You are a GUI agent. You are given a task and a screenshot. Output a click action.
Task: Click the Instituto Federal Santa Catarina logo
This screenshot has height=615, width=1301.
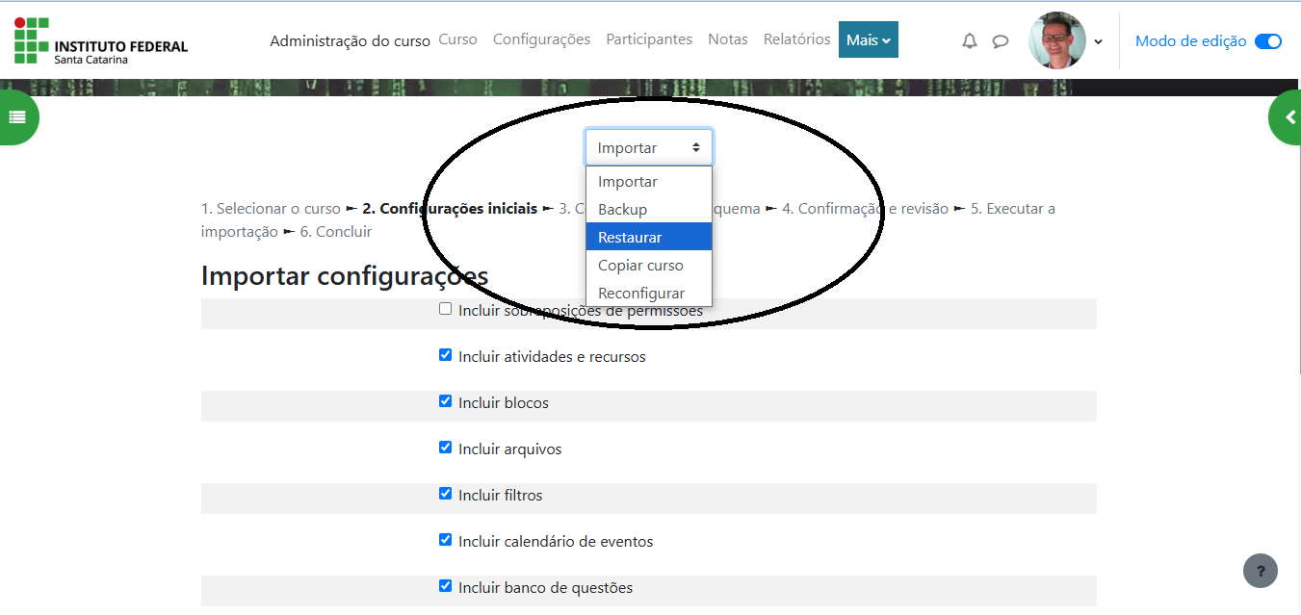pyautogui.click(x=101, y=40)
